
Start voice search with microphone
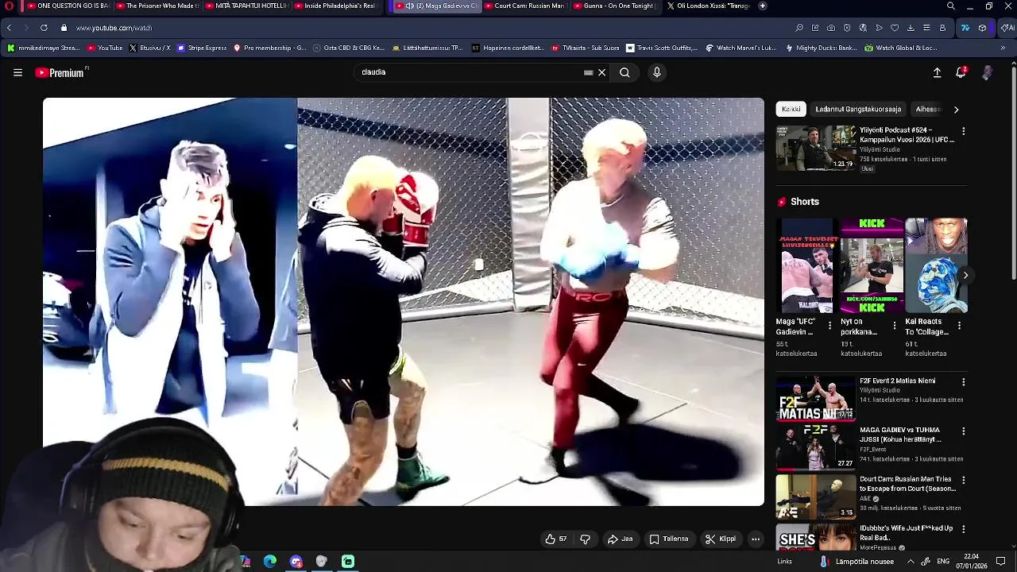click(x=656, y=72)
